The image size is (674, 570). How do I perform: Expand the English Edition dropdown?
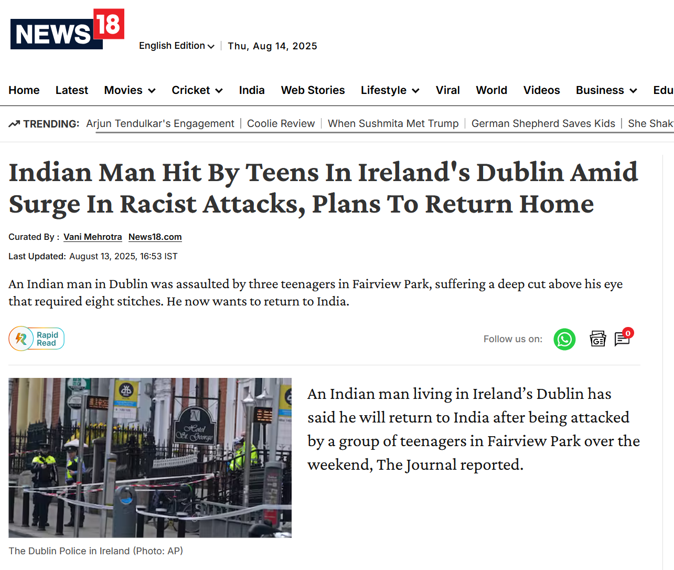177,46
